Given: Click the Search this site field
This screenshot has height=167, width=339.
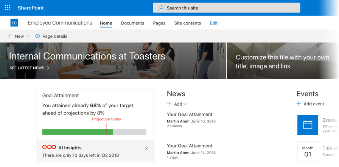Looking at the screenshot, I should (226, 8).
